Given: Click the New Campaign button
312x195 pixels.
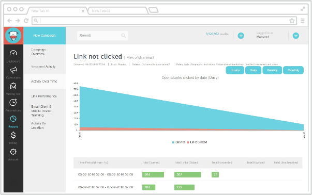Looking at the screenshot, I should (x=44, y=36).
